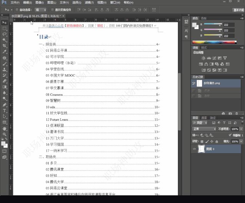Viewport: 245px width, 203px height.
Task: Open the Paragraph panel icon
Action: (x=186, y=37)
